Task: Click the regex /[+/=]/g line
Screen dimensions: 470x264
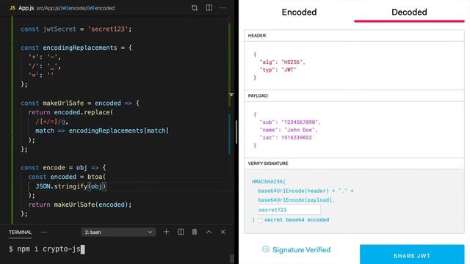Action: 52,122
